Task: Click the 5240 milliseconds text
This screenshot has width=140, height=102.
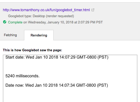Action: click(23, 76)
